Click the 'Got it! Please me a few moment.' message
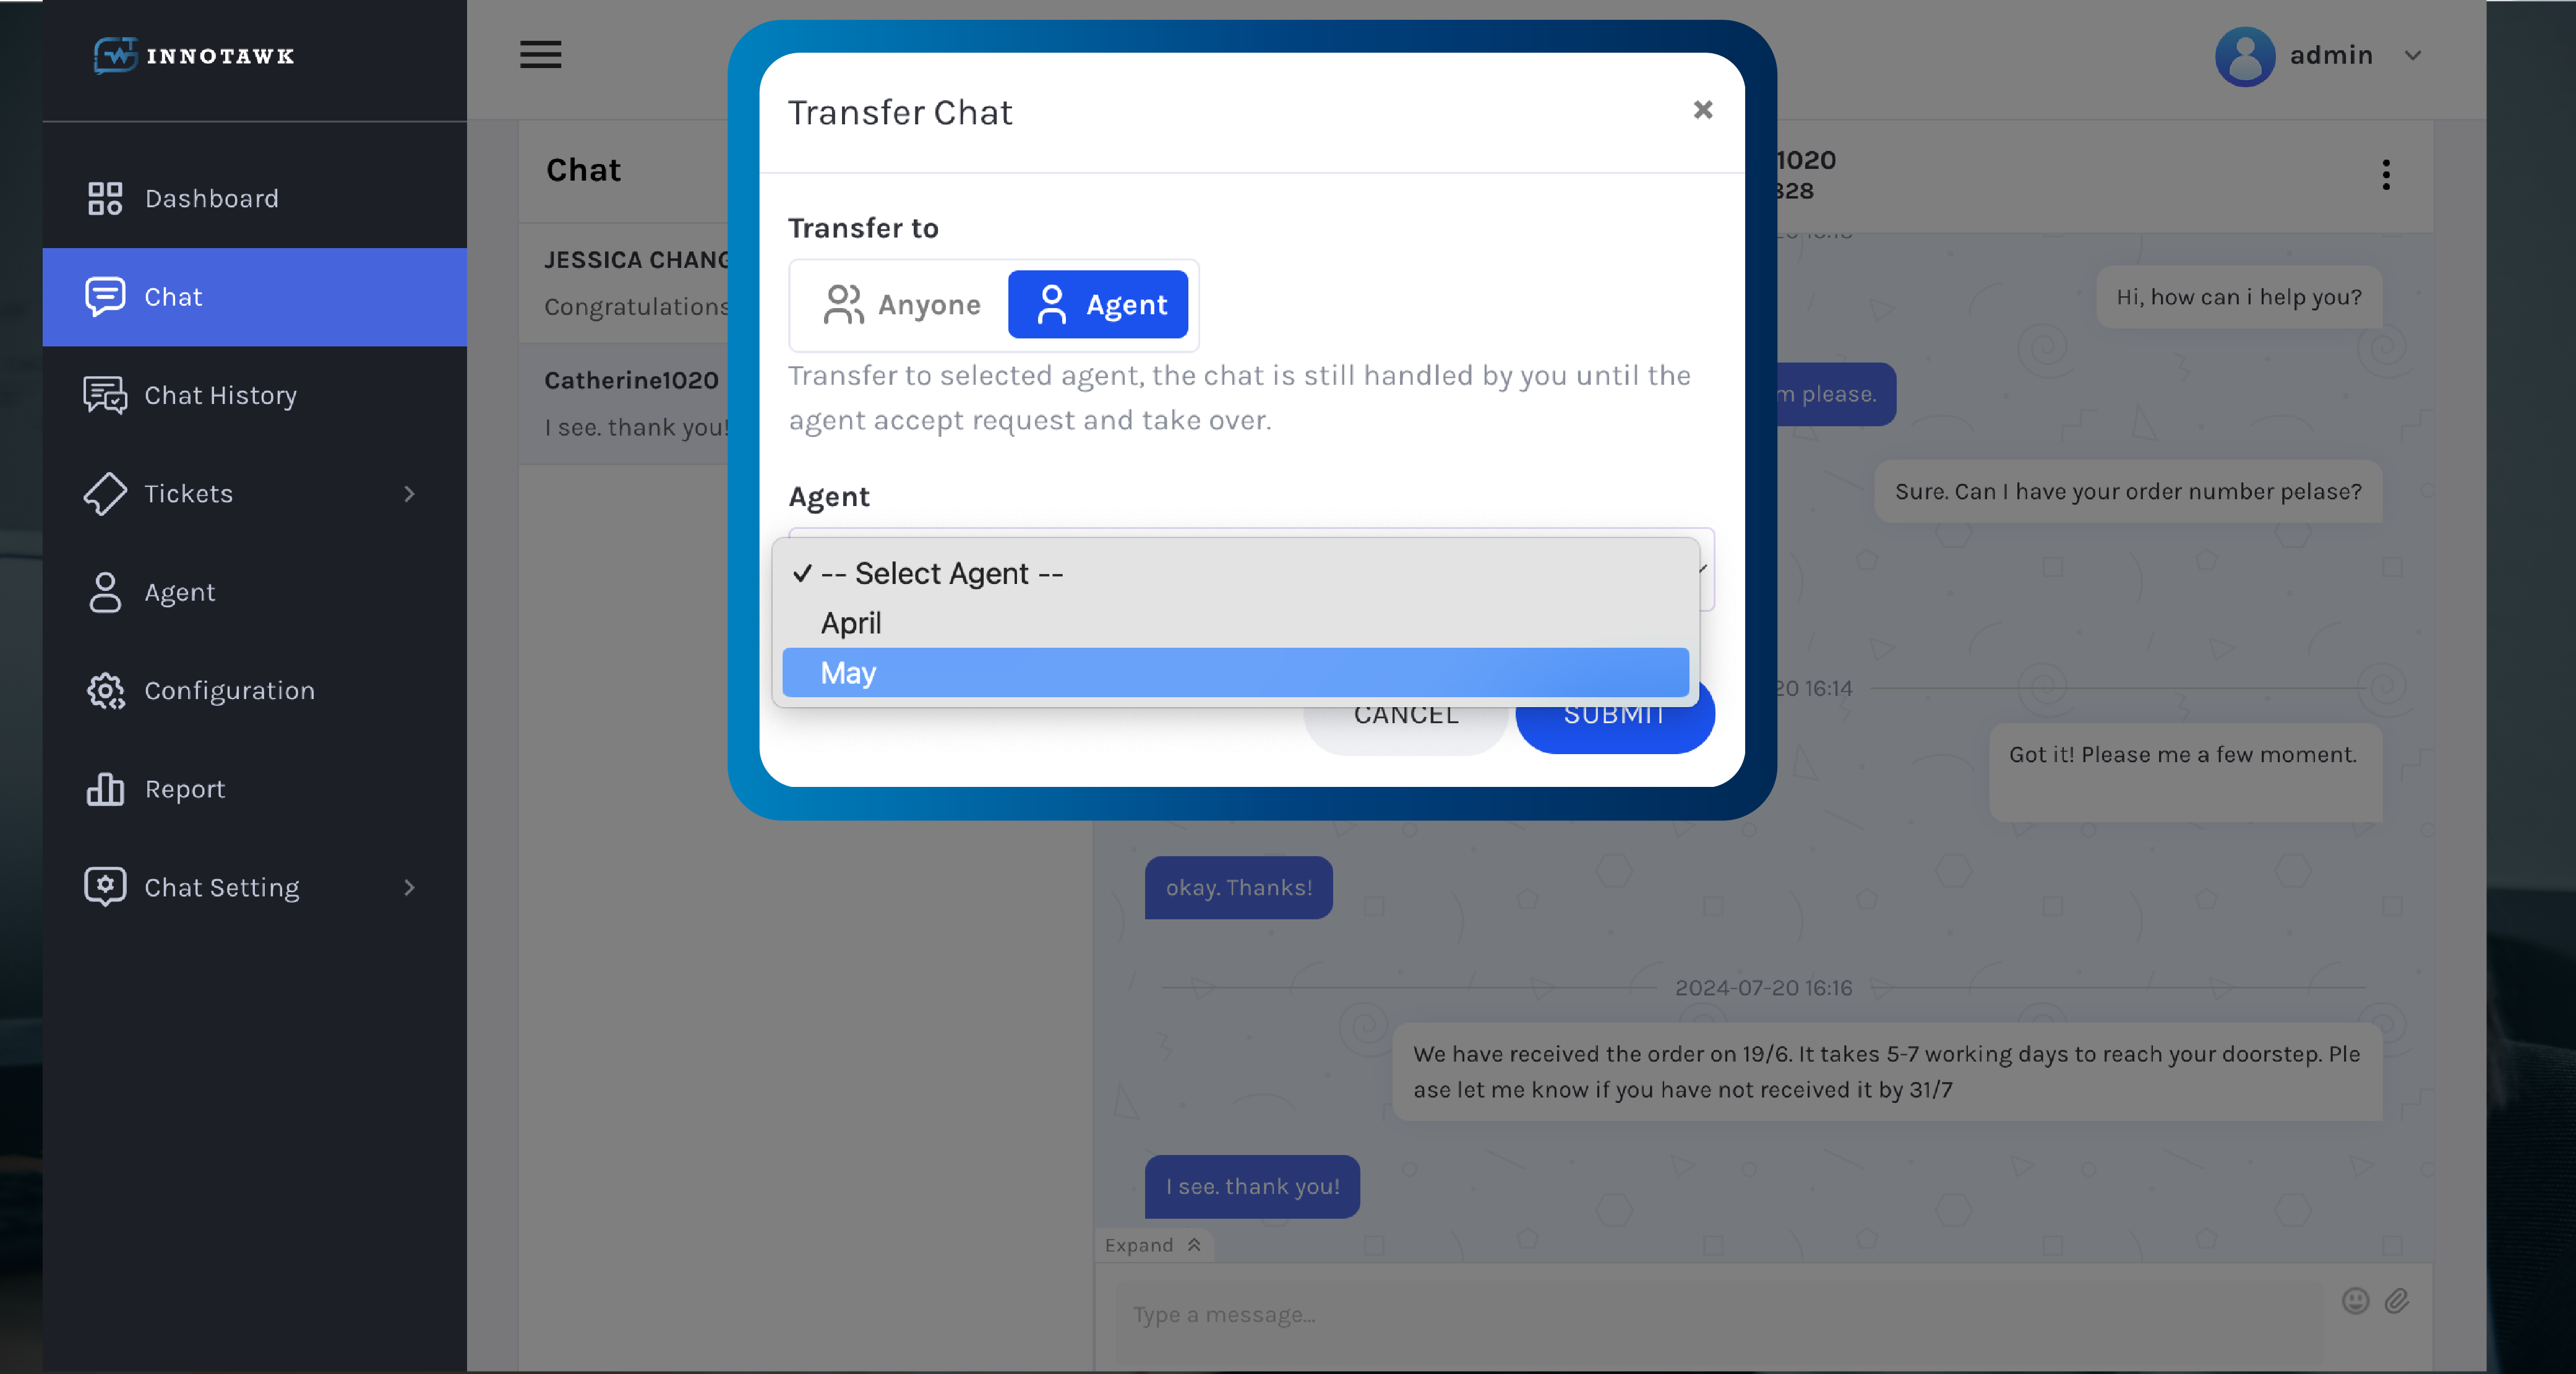 click(x=2185, y=772)
